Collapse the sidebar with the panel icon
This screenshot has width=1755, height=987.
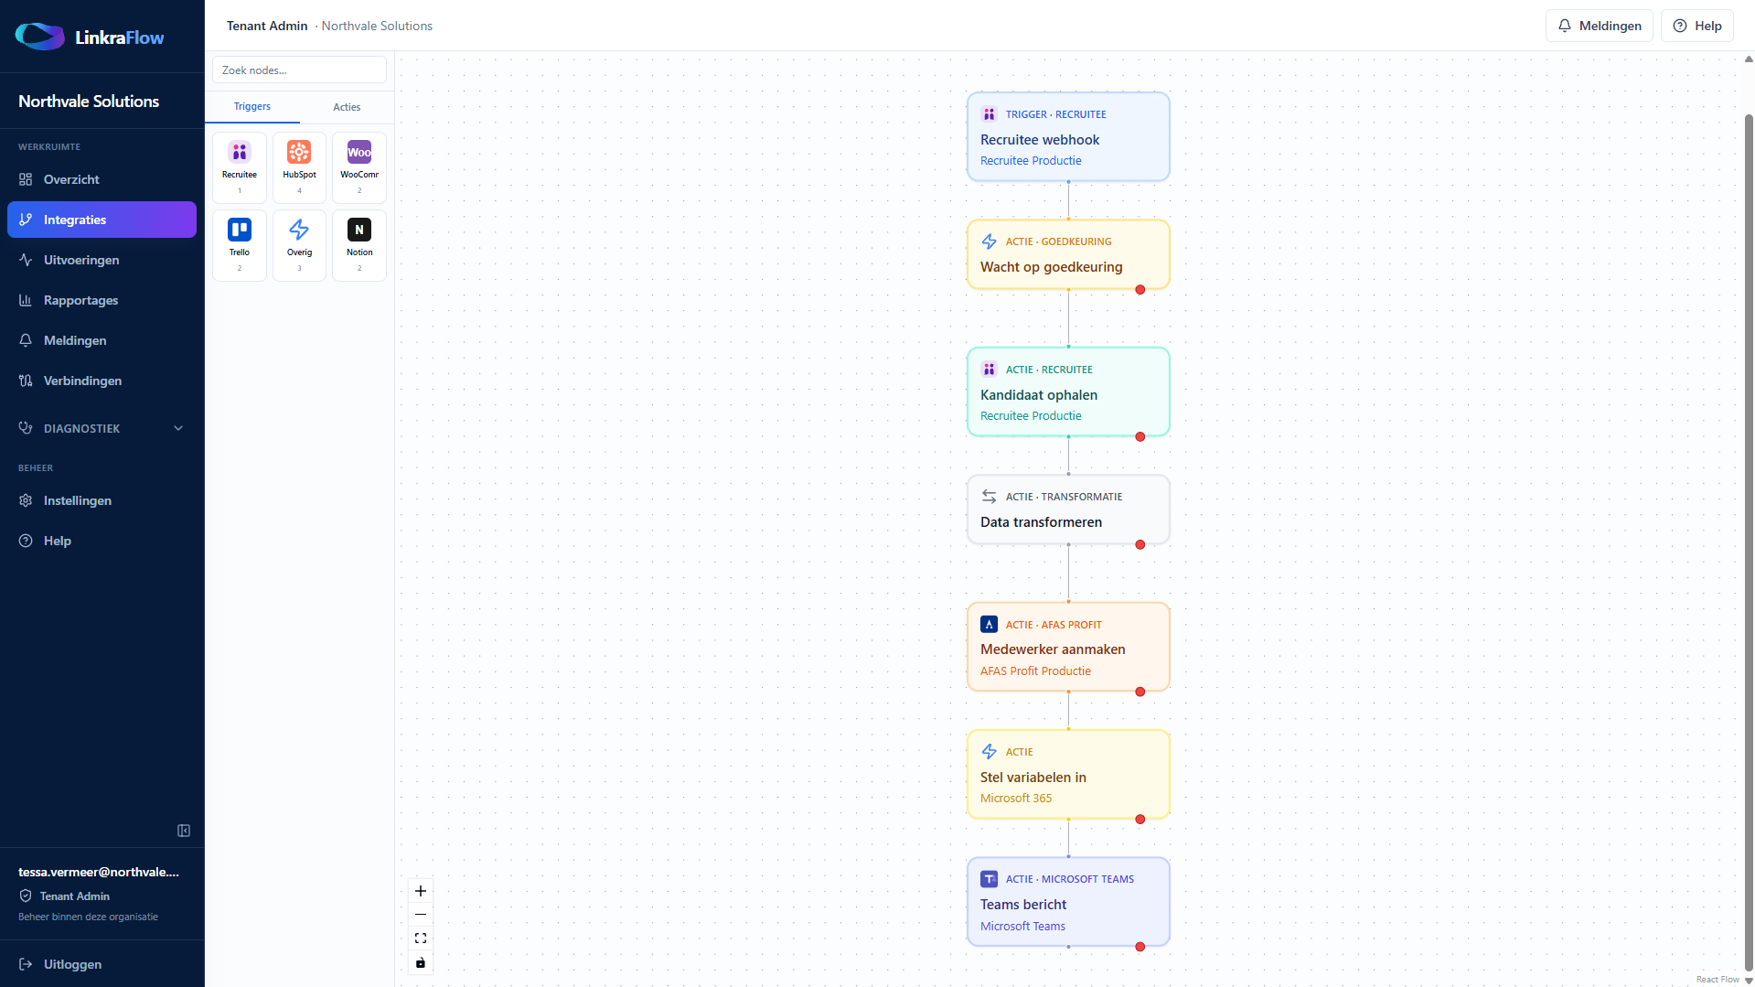(184, 831)
